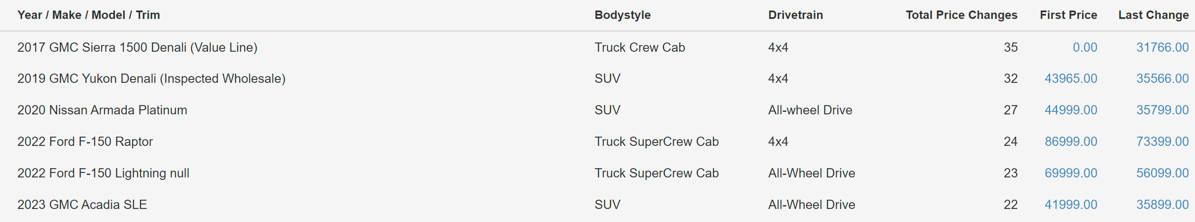Open last change 73399.00 link
This screenshot has height=222, width=1195.
[x=1162, y=141]
